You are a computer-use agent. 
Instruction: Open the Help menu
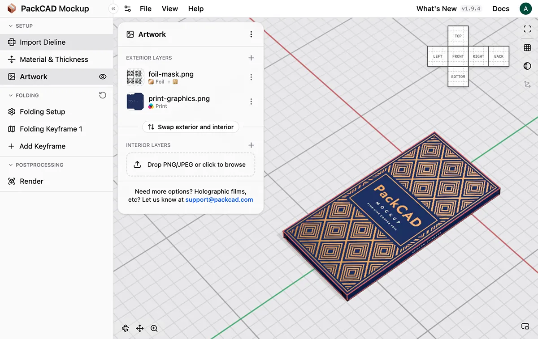coord(196,8)
